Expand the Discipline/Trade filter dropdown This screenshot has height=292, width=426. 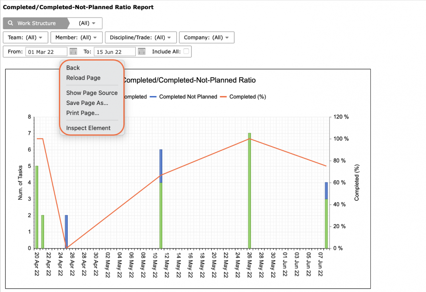tap(141, 37)
